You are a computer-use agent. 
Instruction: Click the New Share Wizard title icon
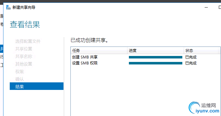pos(8,7)
